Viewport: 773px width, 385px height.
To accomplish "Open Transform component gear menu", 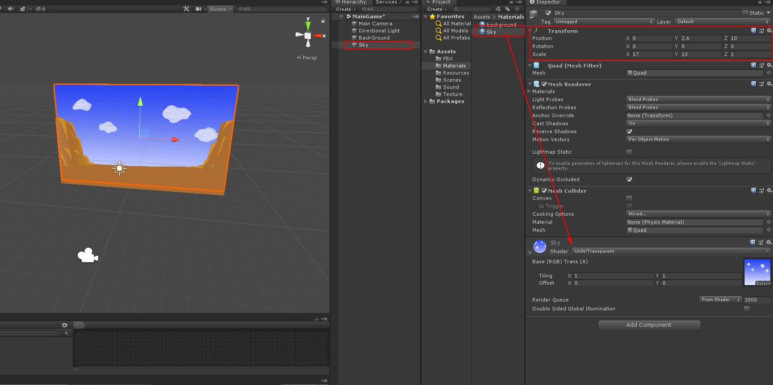I will click(x=769, y=31).
